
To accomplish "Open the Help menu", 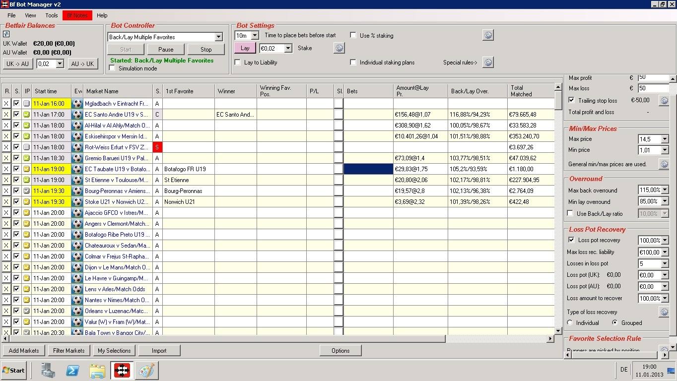I will click(x=102, y=15).
